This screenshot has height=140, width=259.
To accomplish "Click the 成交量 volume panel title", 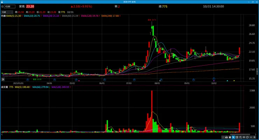I will tap(5, 87).
